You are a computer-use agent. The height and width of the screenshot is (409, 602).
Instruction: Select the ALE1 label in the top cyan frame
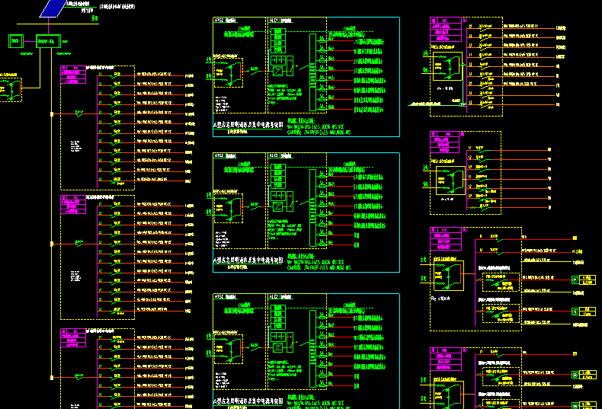tap(274, 22)
